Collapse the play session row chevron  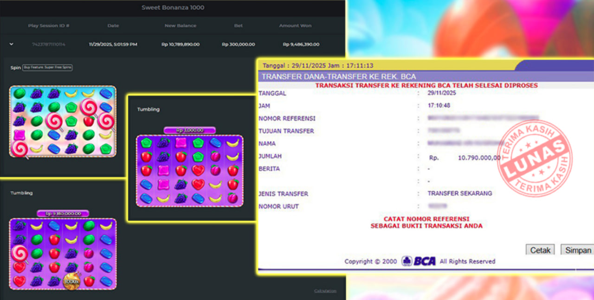(x=12, y=44)
